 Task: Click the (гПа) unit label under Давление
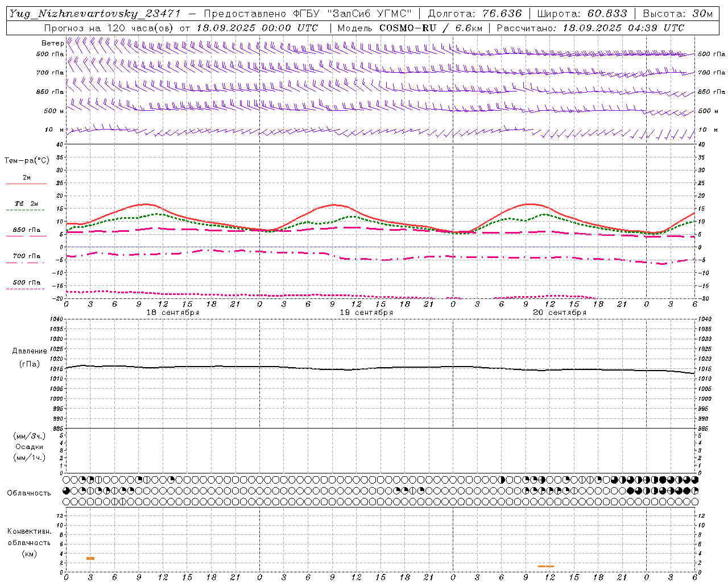[30, 364]
